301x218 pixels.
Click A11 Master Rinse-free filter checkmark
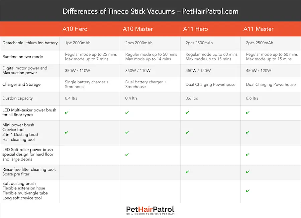pyautogui.click(x=247, y=172)
